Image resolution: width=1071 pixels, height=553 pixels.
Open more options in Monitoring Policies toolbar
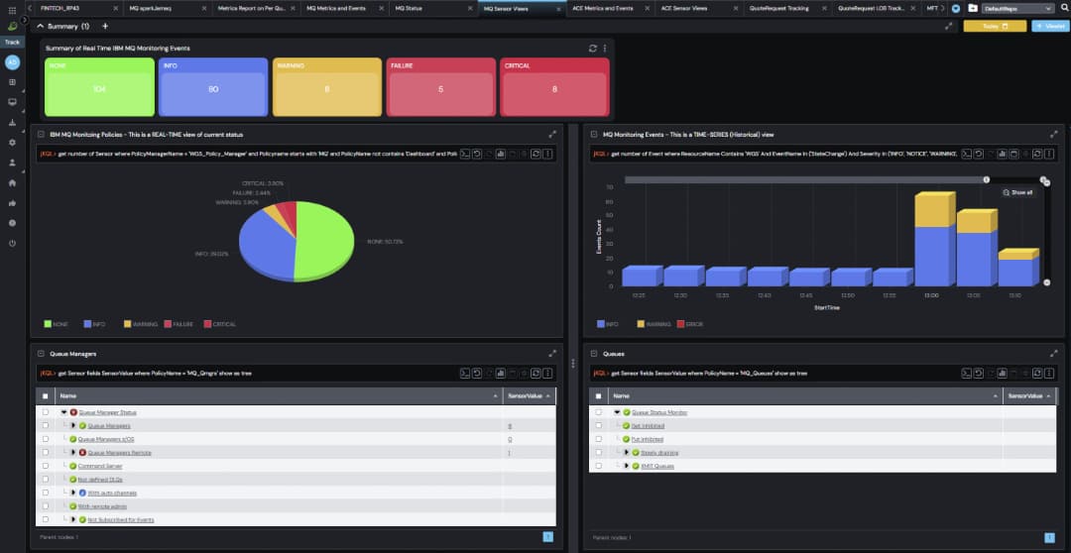[547, 155]
